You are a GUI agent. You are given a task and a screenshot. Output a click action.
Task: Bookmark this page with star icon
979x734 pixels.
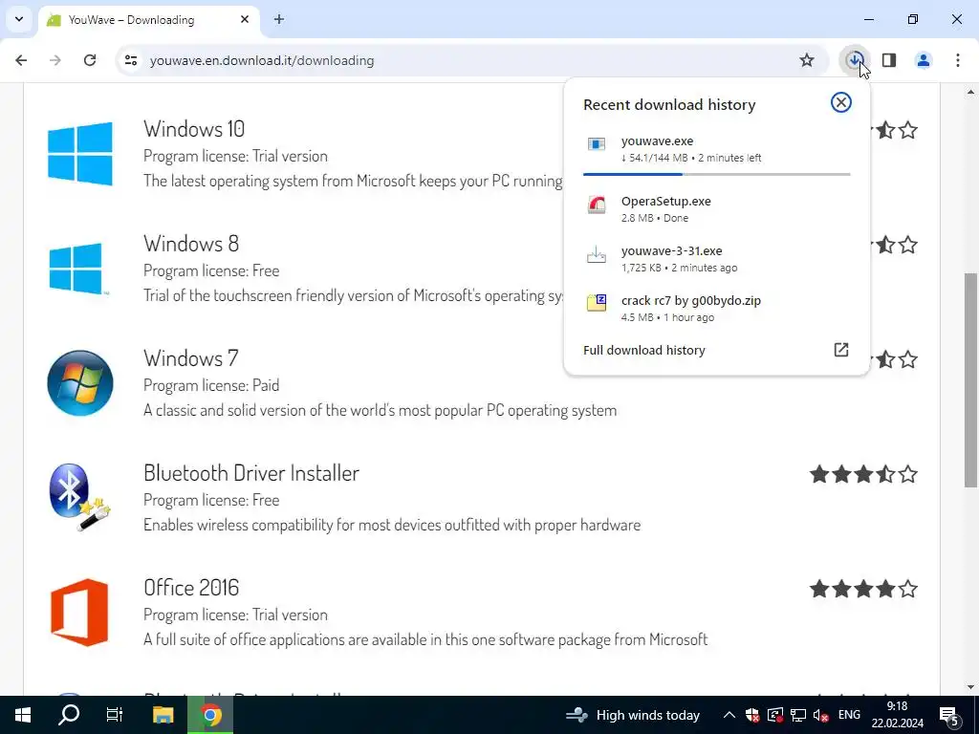[807, 60]
